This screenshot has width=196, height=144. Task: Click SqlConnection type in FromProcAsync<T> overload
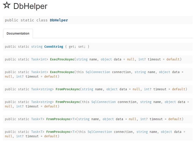click(100, 132)
